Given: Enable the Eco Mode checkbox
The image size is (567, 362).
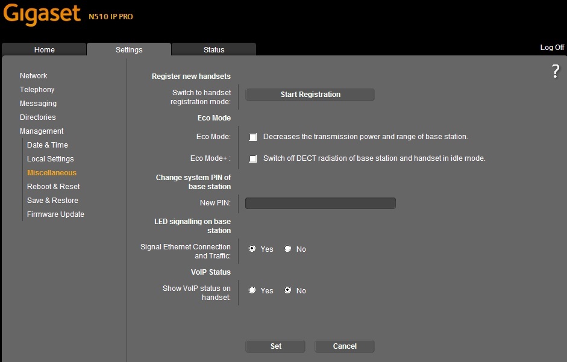Looking at the screenshot, I should 252,137.
